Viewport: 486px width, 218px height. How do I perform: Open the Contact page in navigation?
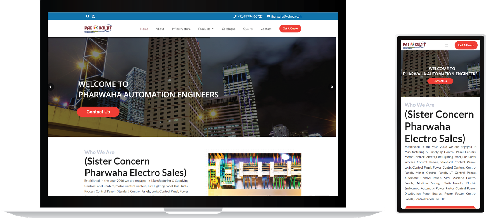pos(266,29)
